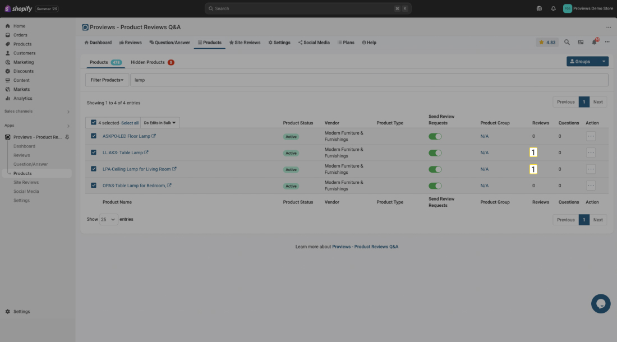The width and height of the screenshot is (617, 342).
Task: Open the Shopify Sidekick icon in top bar
Action: tap(539, 8)
